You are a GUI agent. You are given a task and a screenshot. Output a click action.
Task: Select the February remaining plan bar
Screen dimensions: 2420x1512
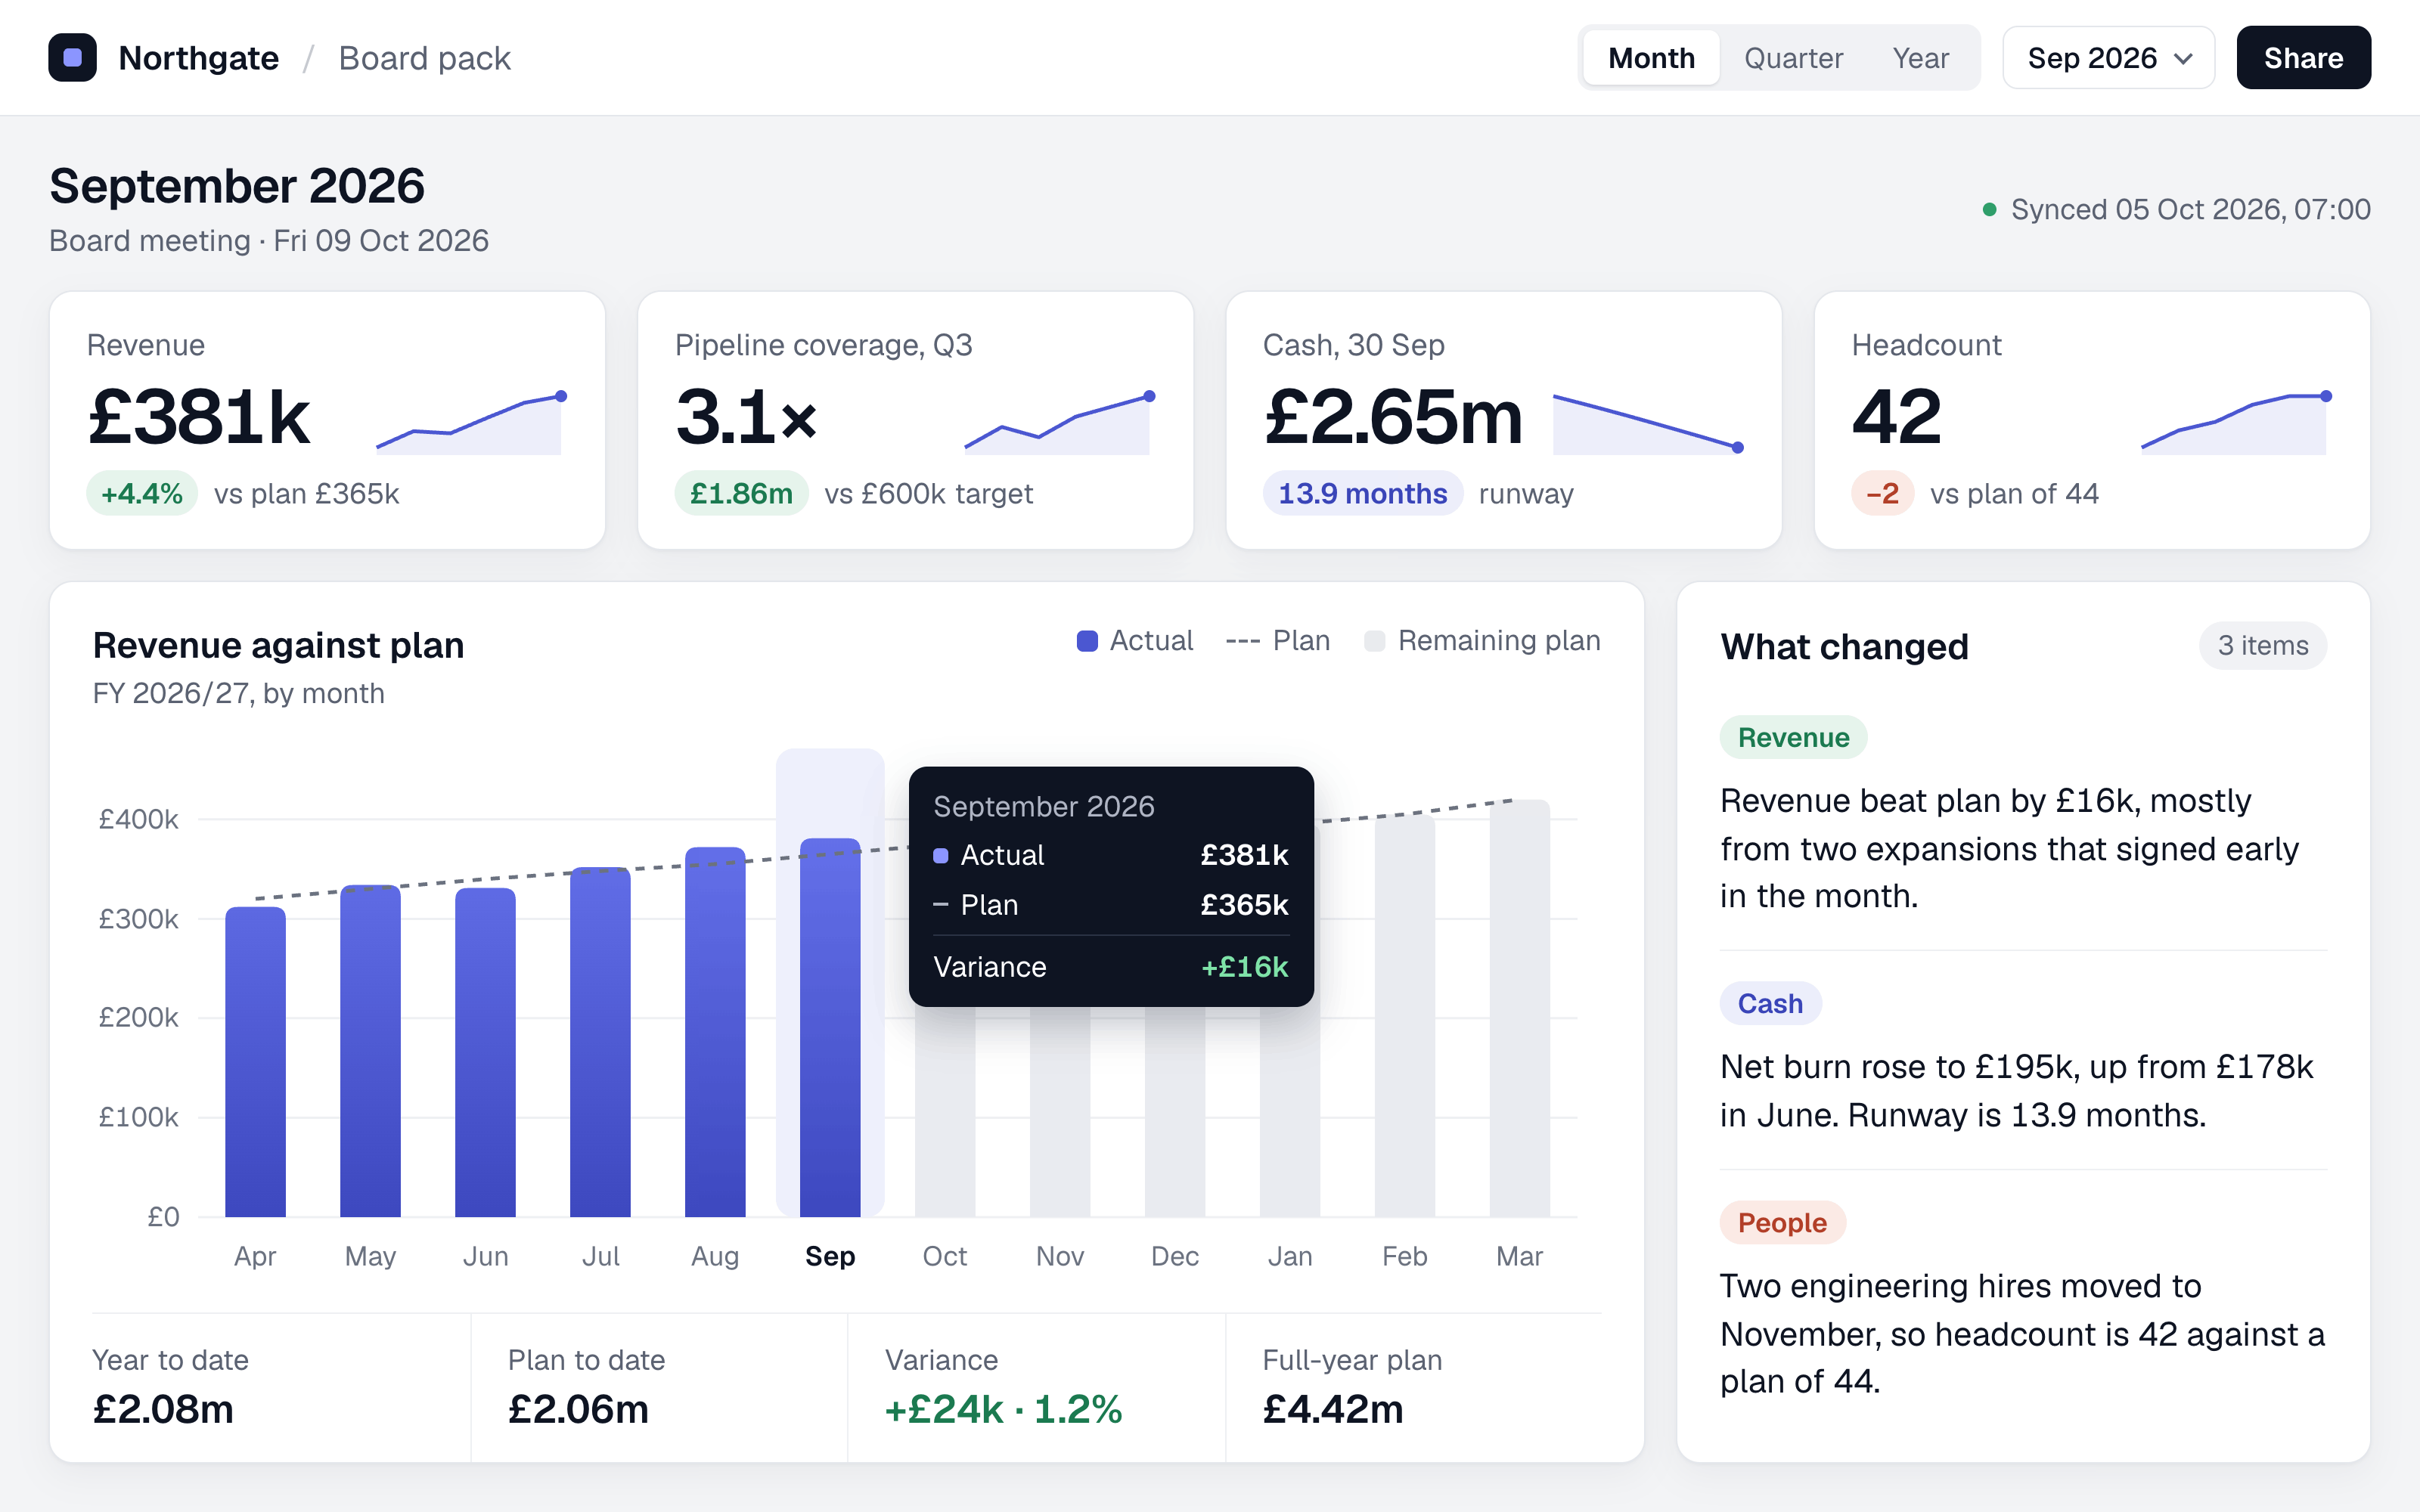[1404, 1016]
